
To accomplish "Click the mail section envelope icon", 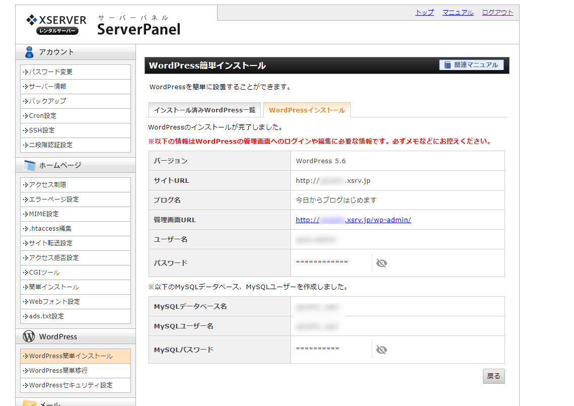I will coord(29,403).
